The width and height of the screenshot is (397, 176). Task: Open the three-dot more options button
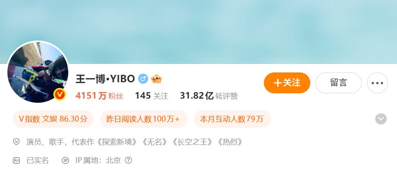point(377,83)
